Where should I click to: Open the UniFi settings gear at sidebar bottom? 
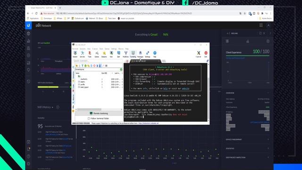(x=28, y=164)
